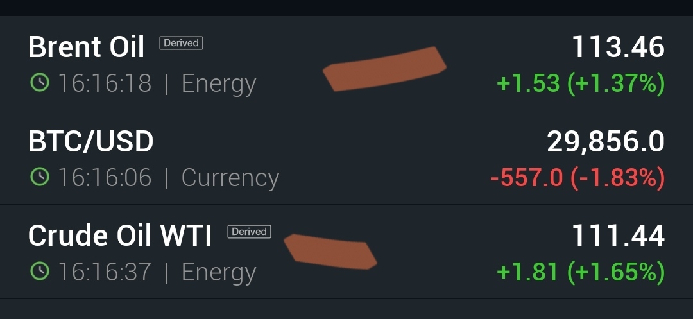Screen dimensions: 693x319
Task: Select the Crude Oil WTI price 111.44
Action: 618,236
